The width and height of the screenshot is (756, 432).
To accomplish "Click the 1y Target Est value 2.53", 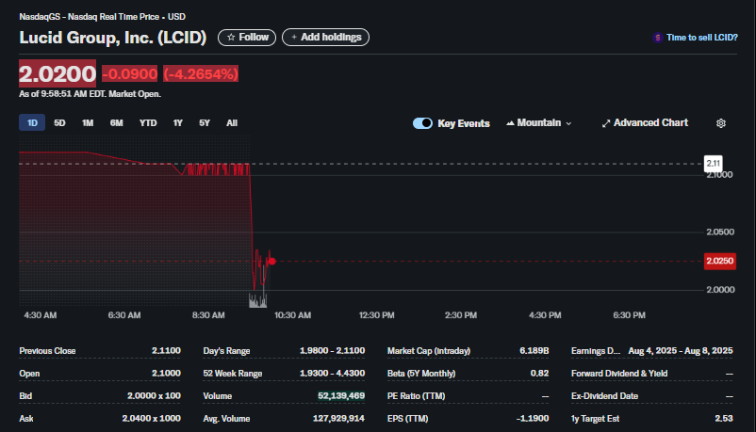I will click(x=724, y=419).
